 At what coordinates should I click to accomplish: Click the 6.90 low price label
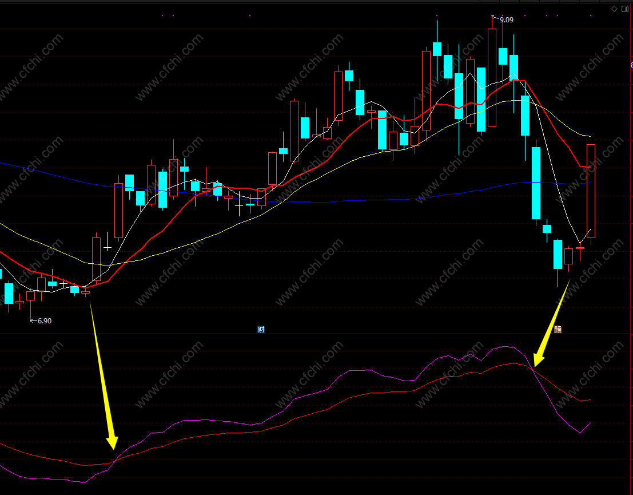tap(45, 321)
